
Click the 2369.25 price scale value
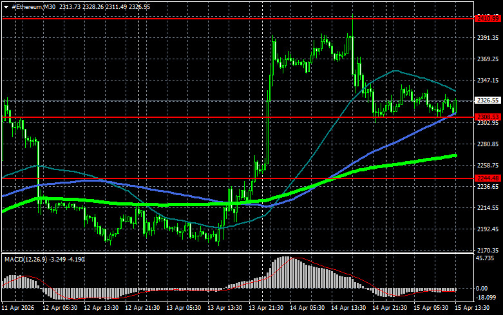tap(488, 59)
